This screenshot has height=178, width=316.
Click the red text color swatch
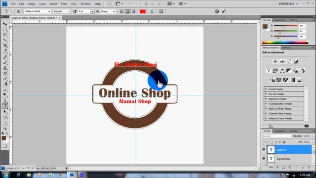143,11
